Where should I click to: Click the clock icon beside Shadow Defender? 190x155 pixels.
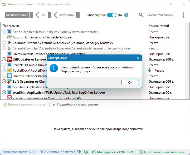4,76
